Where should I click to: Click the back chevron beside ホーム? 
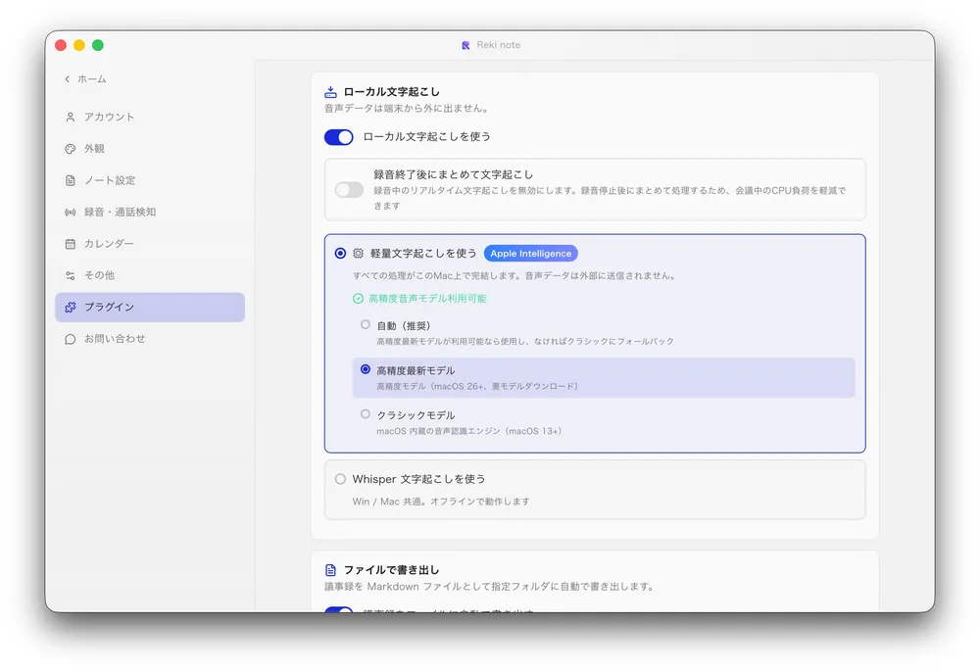pyautogui.click(x=67, y=79)
